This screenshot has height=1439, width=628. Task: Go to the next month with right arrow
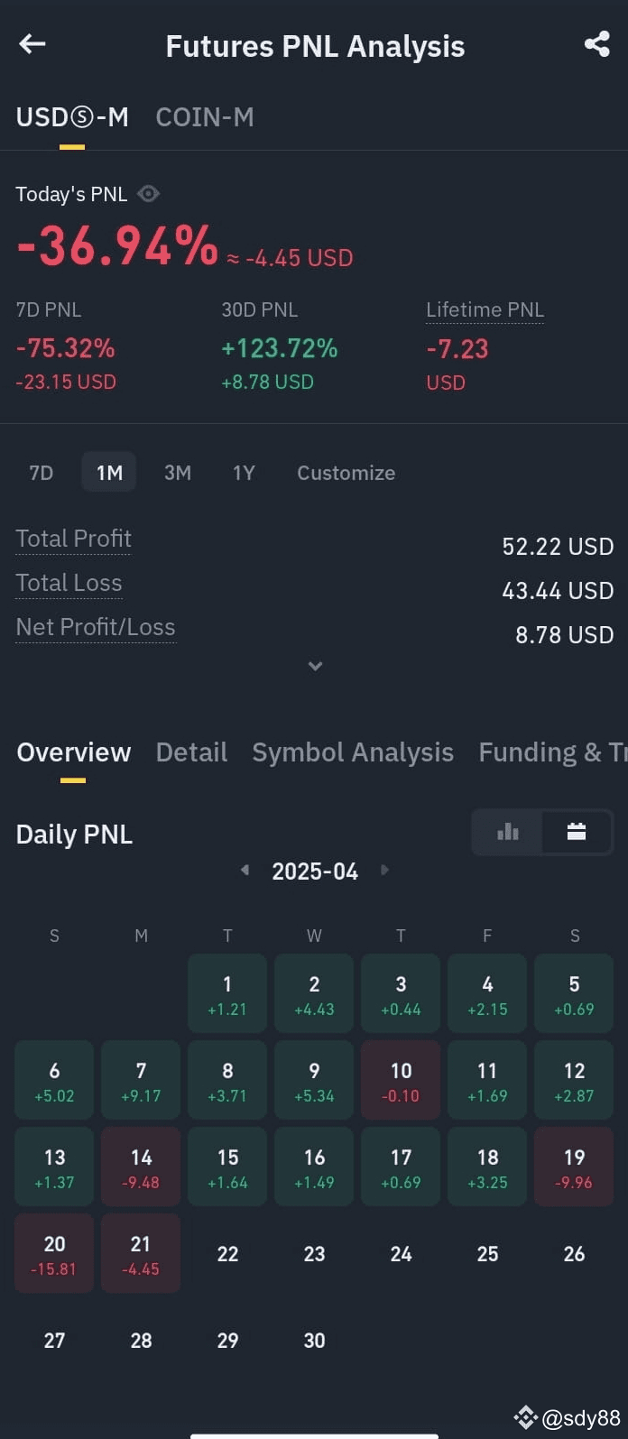[384, 870]
